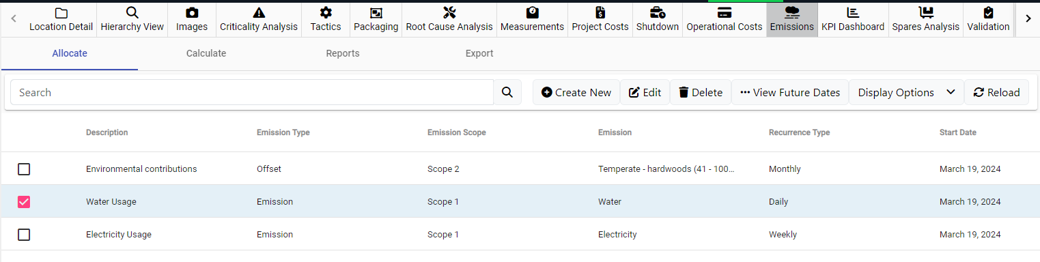This screenshot has width=1040, height=262.
Task: Click the Delete button
Action: [701, 92]
